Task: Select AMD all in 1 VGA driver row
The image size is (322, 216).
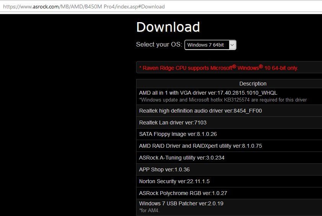Action: [x=229, y=96]
